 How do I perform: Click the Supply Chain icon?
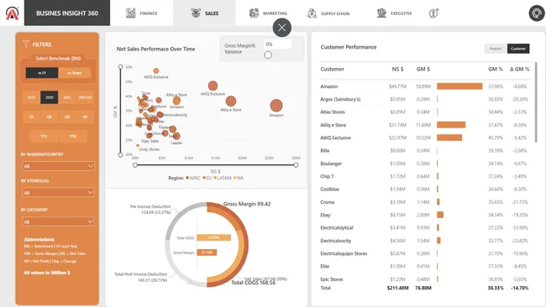click(x=312, y=13)
